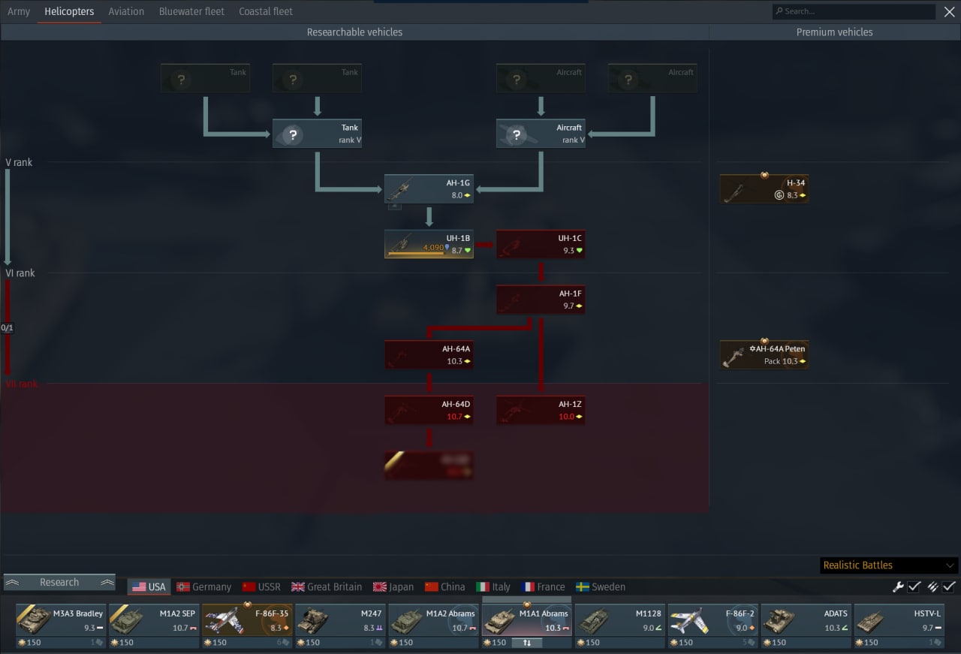Choose the Germany nation
The height and width of the screenshot is (654, 961).
click(203, 587)
